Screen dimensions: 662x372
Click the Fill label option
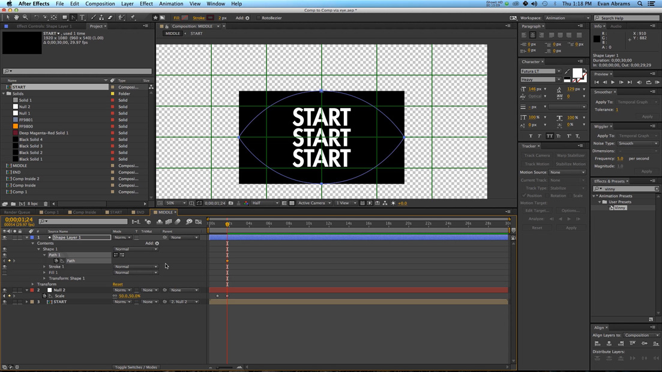(x=176, y=18)
